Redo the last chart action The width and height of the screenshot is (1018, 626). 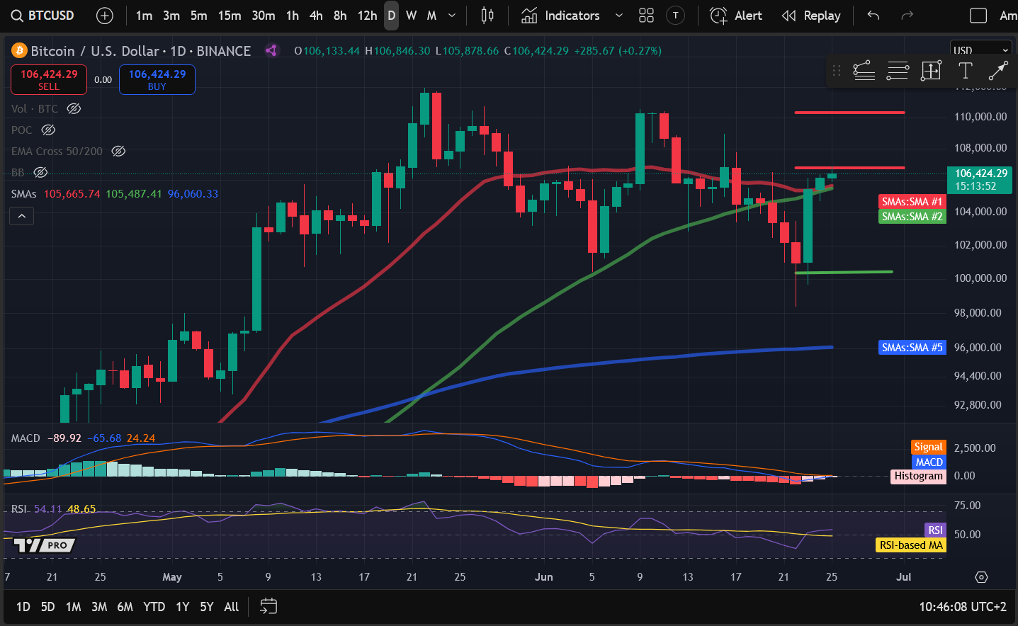click(907, 16)
